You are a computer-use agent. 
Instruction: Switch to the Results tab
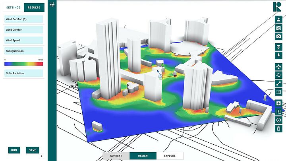pos(34,8)
